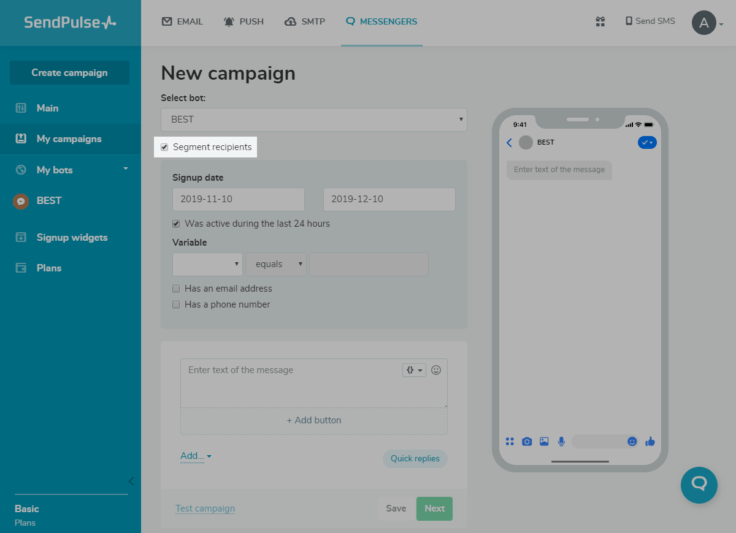Click the image gallery icon in preview
Screen dimensions: 736x533
pos(544,442)
